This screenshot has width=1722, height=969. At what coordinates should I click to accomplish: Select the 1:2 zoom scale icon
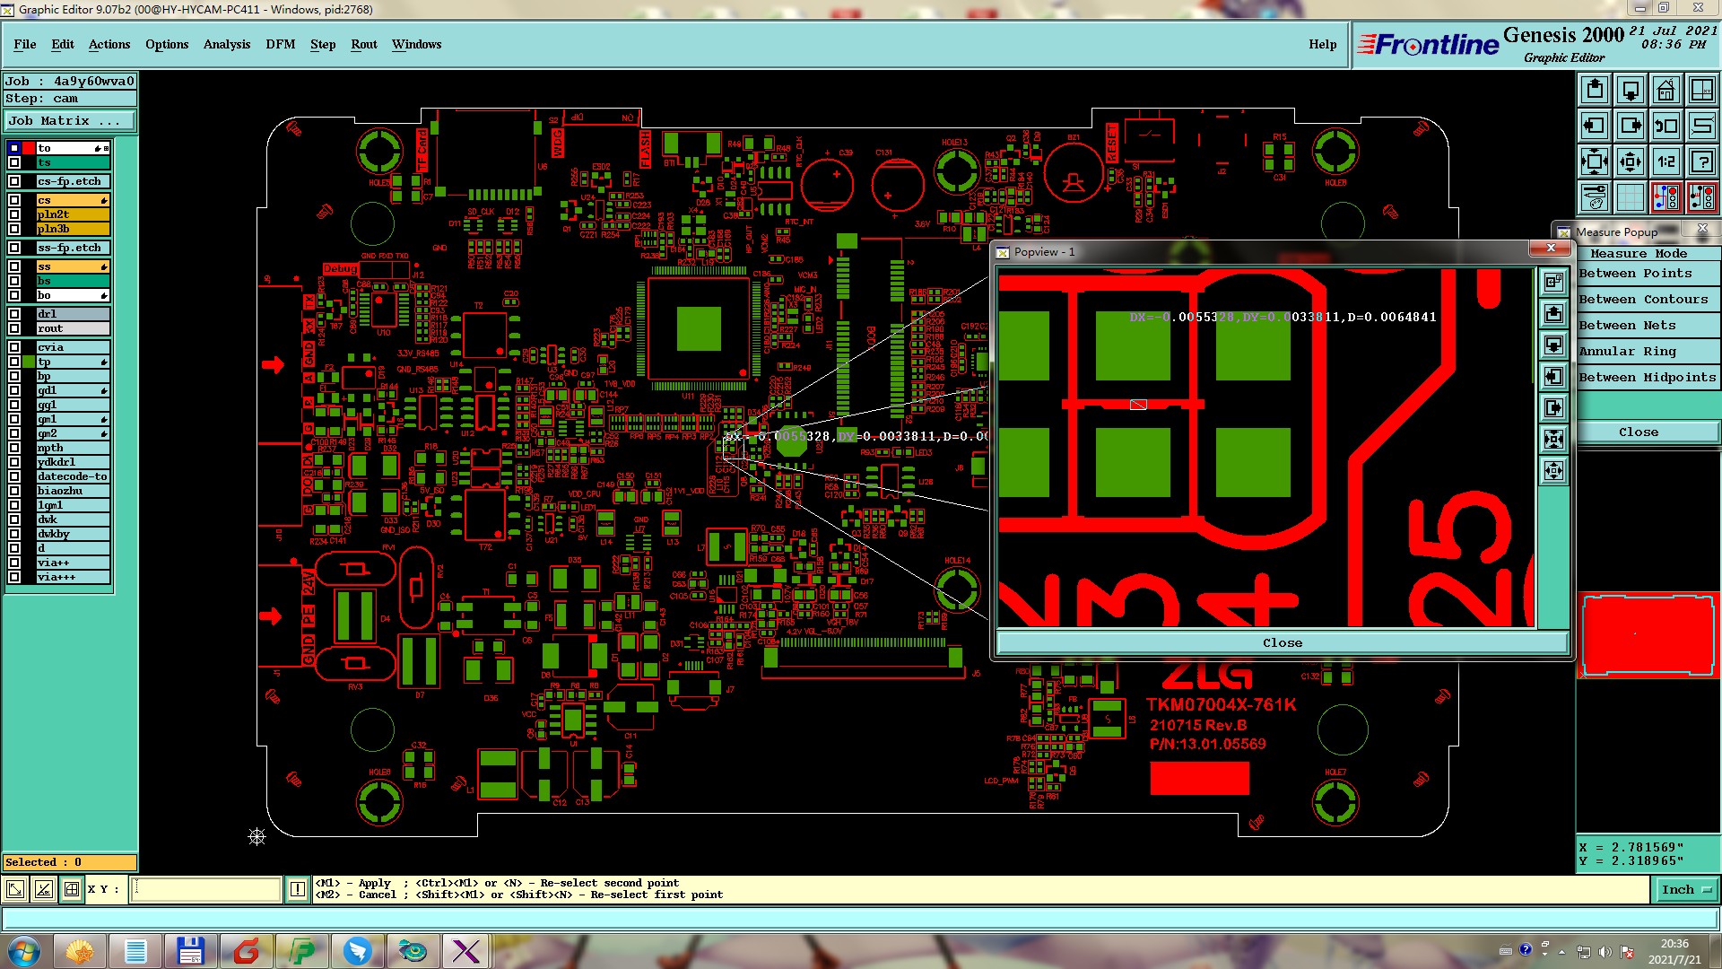tap(1665, 161)
